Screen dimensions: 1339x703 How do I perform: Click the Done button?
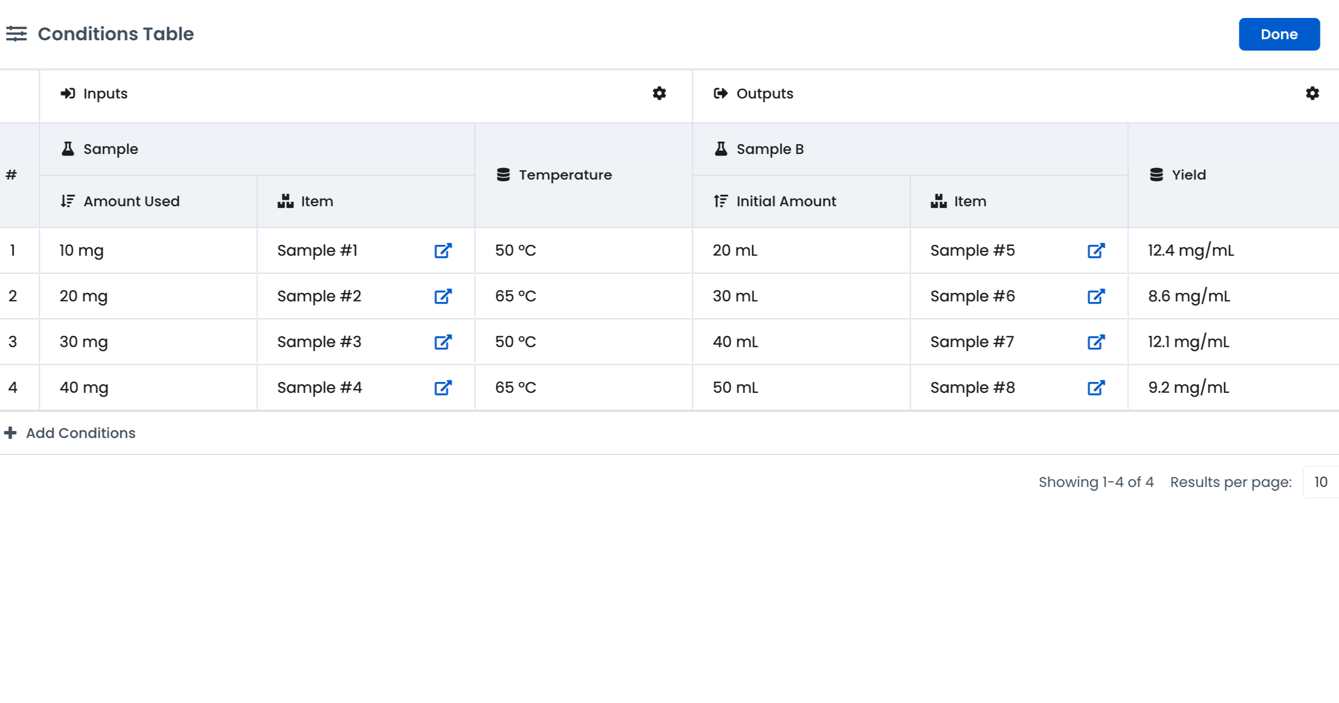tap(1279, 34)
